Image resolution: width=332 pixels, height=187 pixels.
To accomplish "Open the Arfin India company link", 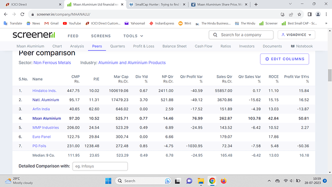I will click(41, 109).
